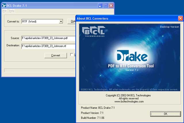Toggle the checkbox next to Convert button

click(72, 55)
